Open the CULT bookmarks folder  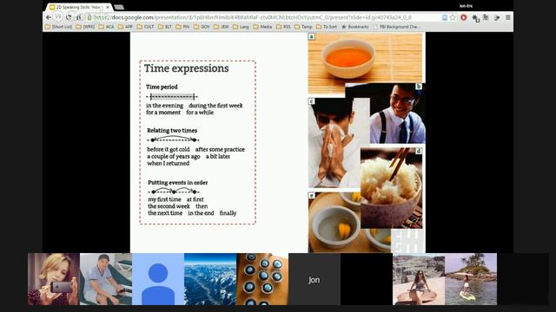click(x=145, y=27)
